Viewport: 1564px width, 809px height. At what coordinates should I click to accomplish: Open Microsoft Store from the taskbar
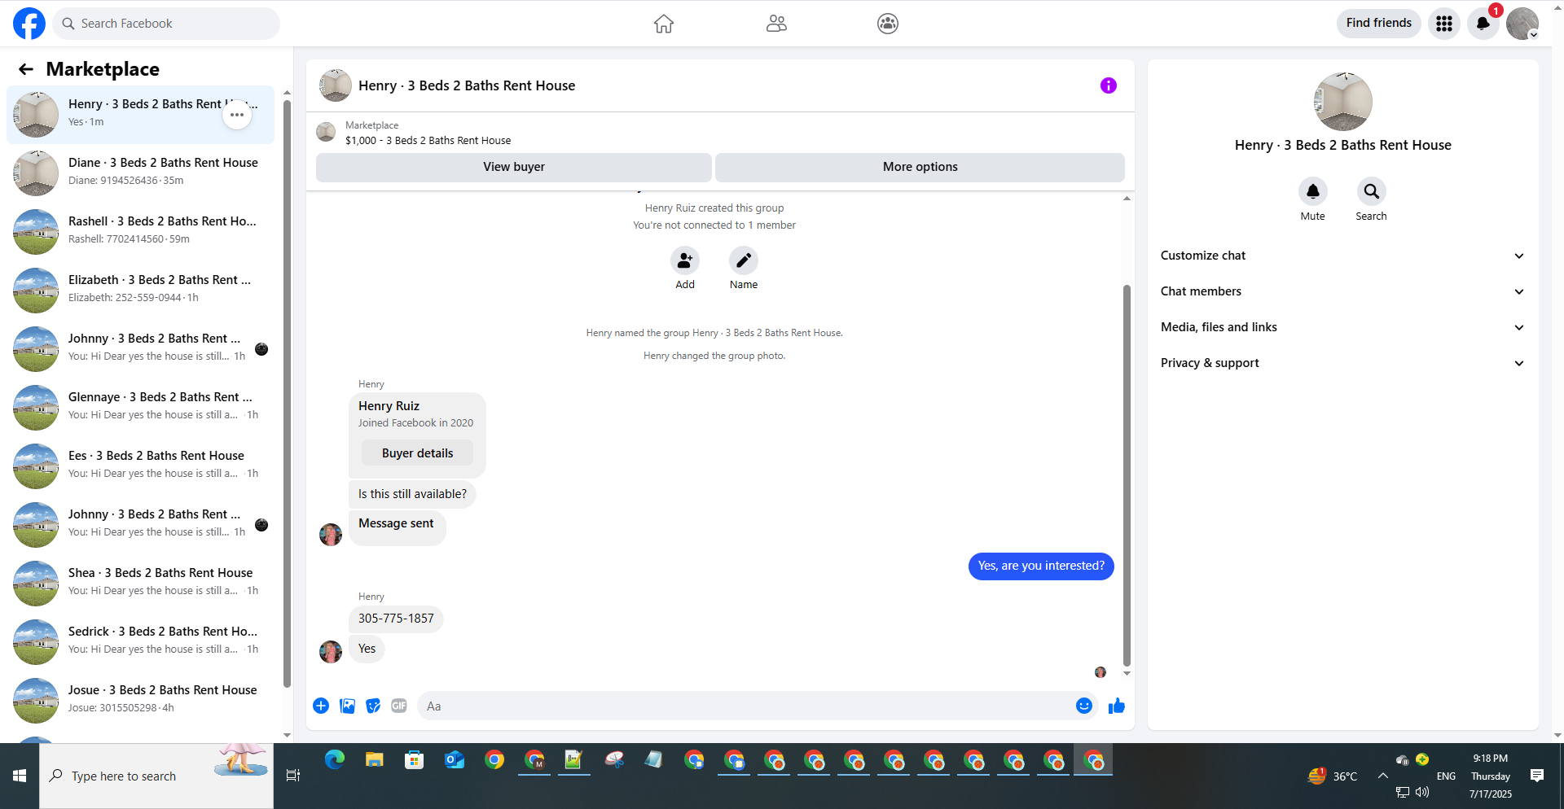click(415, 760)
